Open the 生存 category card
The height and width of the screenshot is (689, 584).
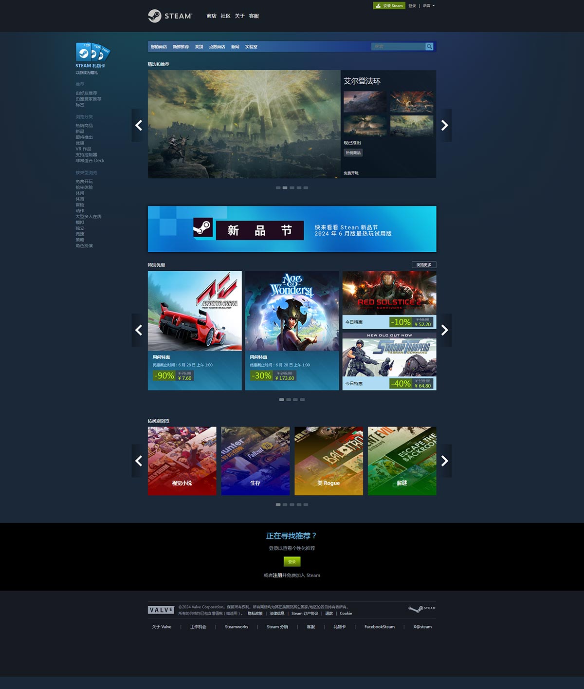coord(255,461)
